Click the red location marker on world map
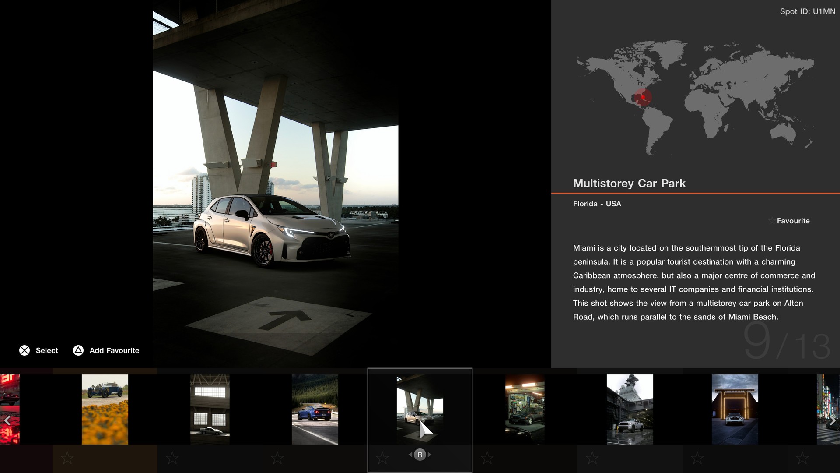Viewport: 840px width, 473px height. pos(643,97)
